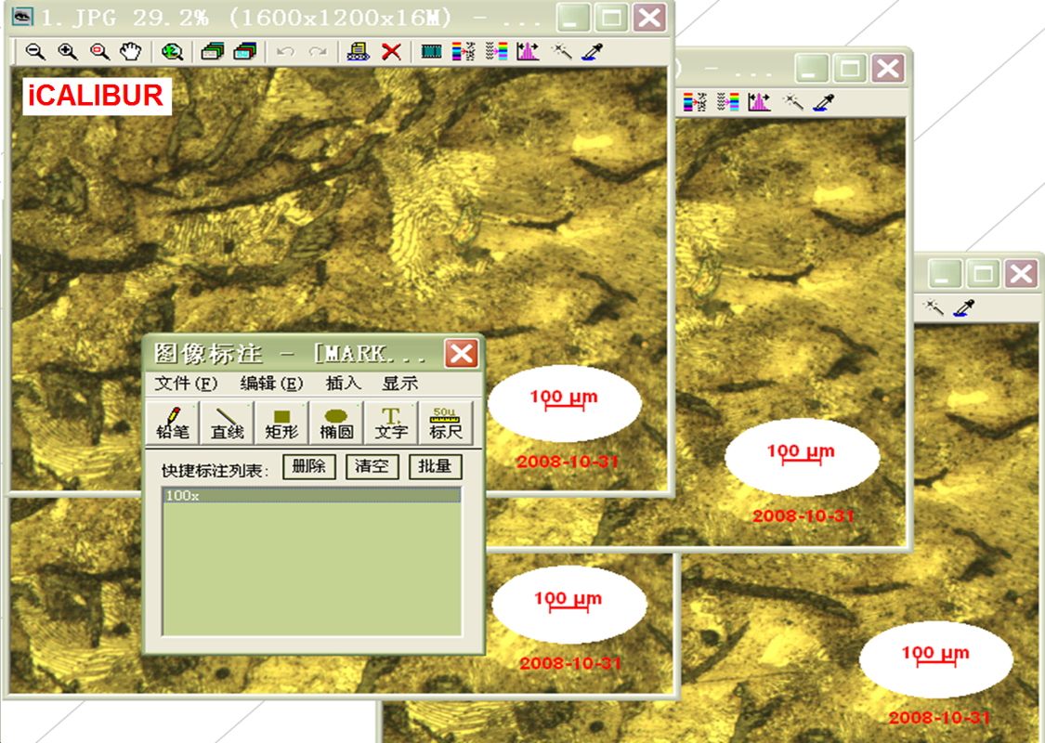Click the red X delete icon in 1.JPG toolbar
The width and height of the screenshot is (1045, 743).
click(392, 52)
